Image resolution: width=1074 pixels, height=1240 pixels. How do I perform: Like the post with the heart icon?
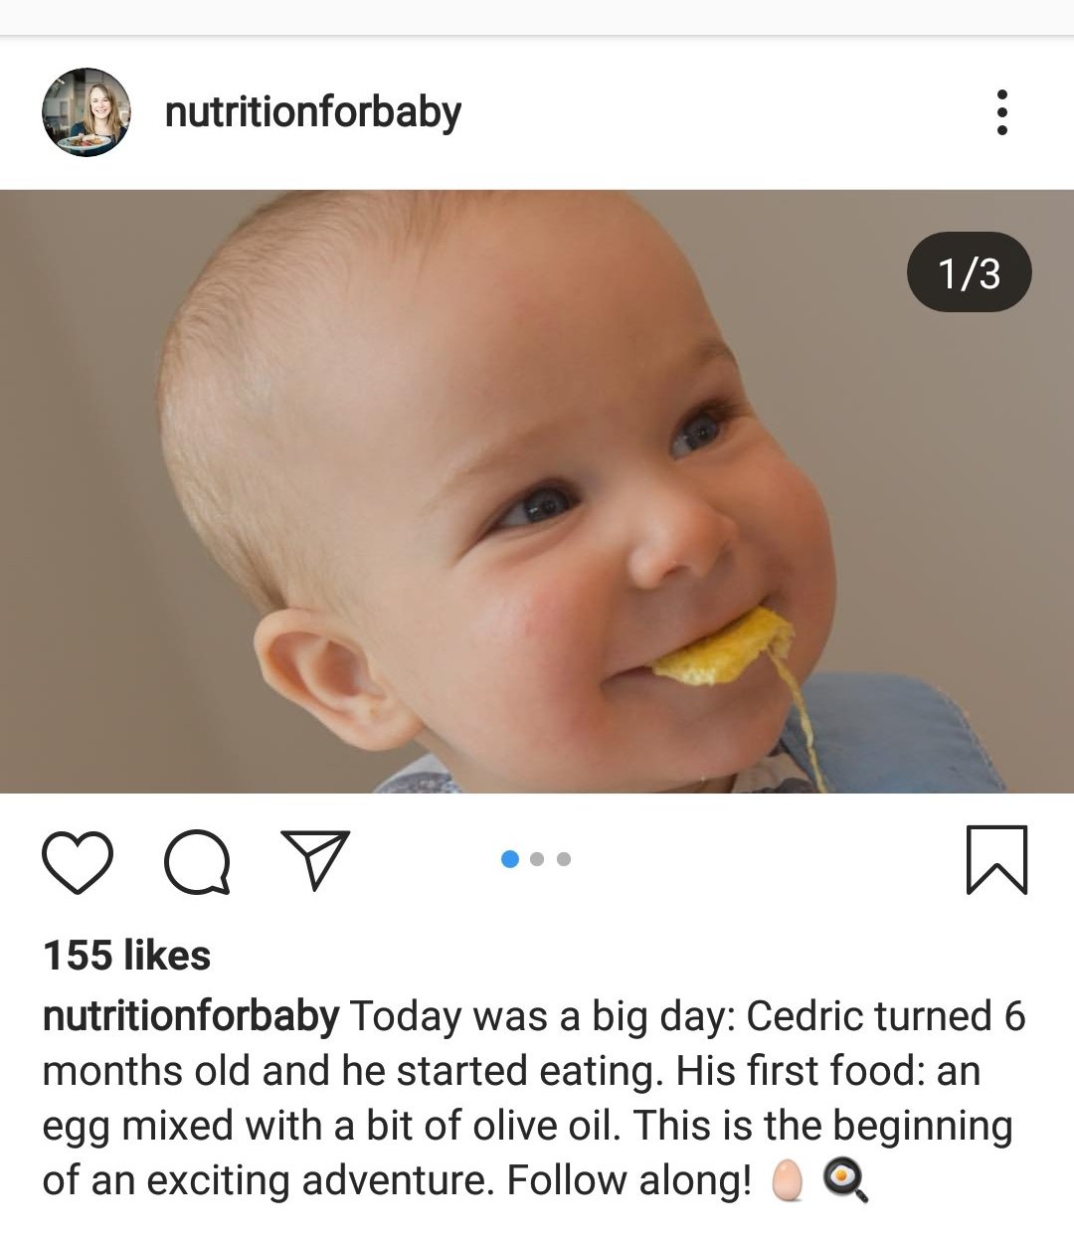coord(78,861)
